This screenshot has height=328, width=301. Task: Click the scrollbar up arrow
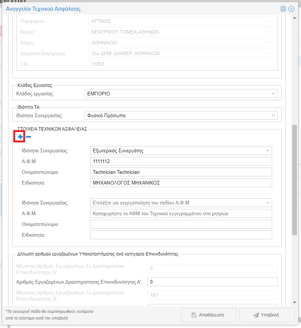point(294,18)
